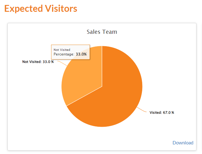Click the "Sales Team" chart title
The height and width of the screenshot is (154, 202).
pos(102,32)
